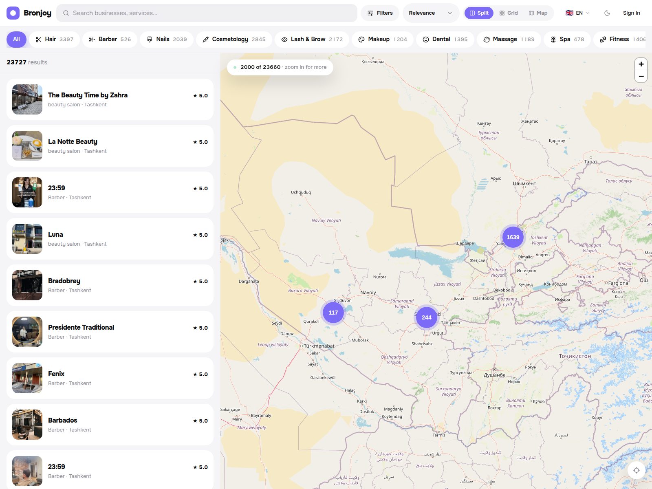The height and width of the screenshot is (489, 652).
Task: Select the Massage category tab
Action: pyautogui.click(x=509, y=39)
